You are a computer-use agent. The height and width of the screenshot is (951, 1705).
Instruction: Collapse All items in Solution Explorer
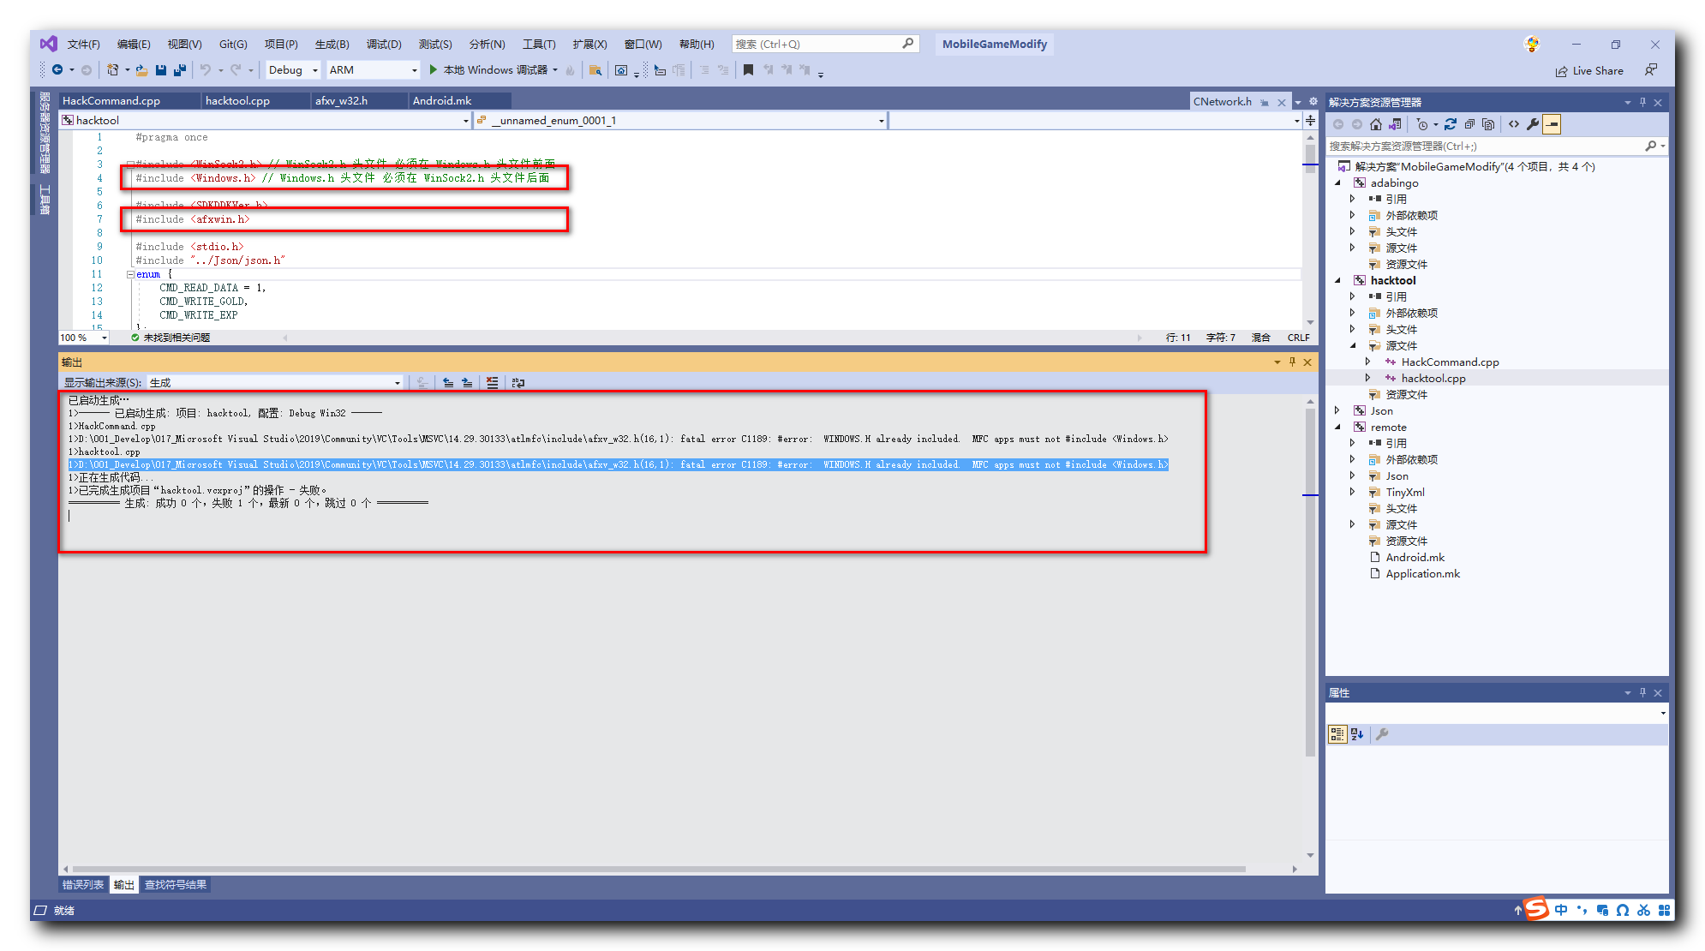click(x=1468, y=124)
